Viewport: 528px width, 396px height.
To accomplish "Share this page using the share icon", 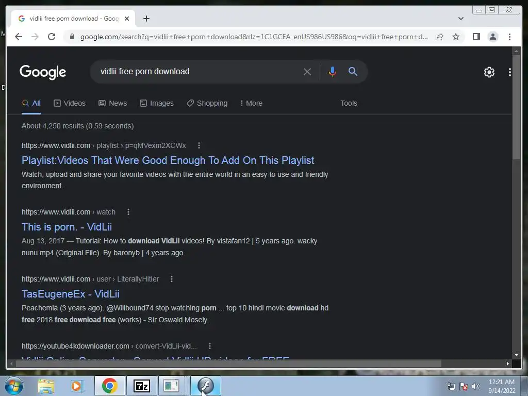I will (439, 37).
